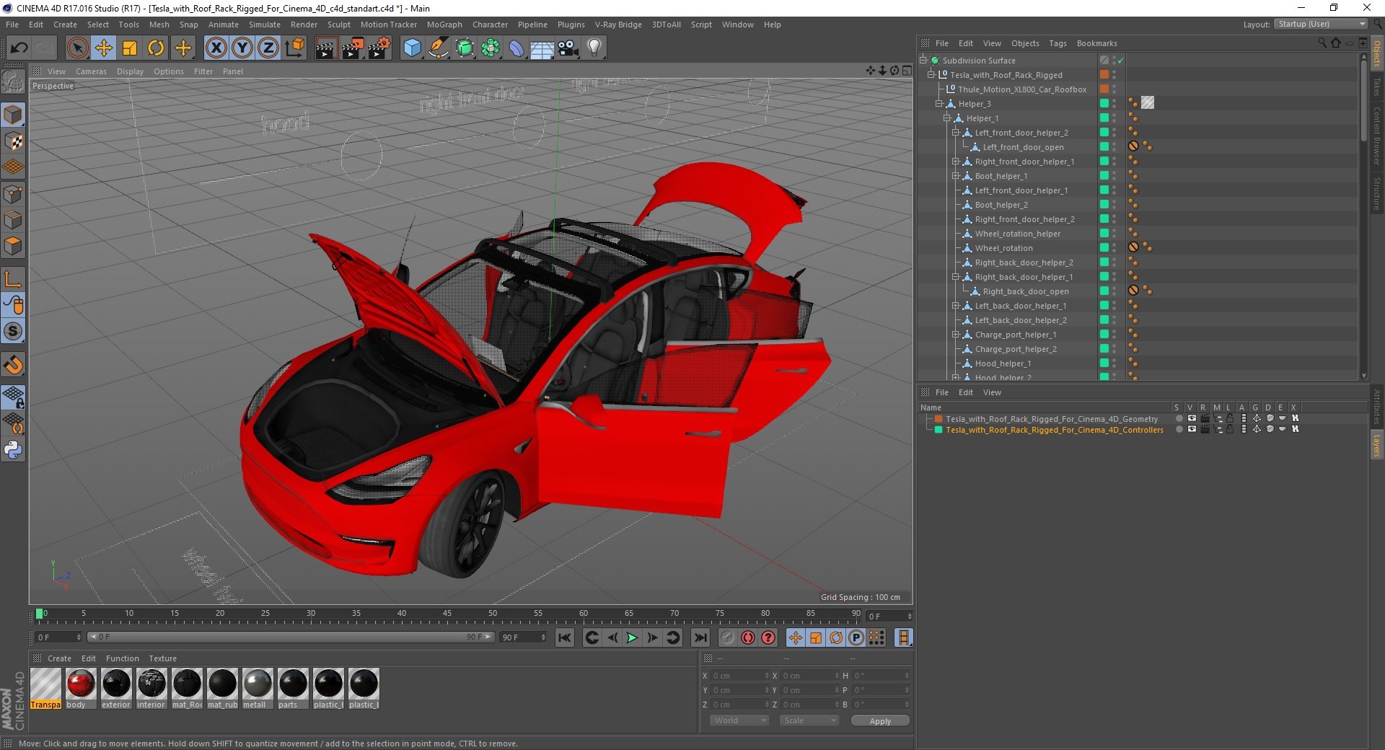Viewport: 1385px width, 750px height.
Task: Click the X position input field
Action: point(741,676)
